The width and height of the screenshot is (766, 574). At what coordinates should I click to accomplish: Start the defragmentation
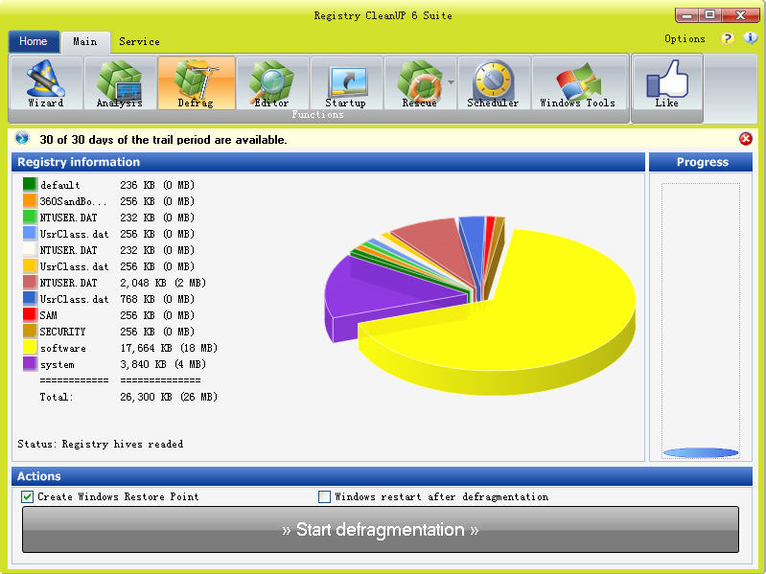380,530
